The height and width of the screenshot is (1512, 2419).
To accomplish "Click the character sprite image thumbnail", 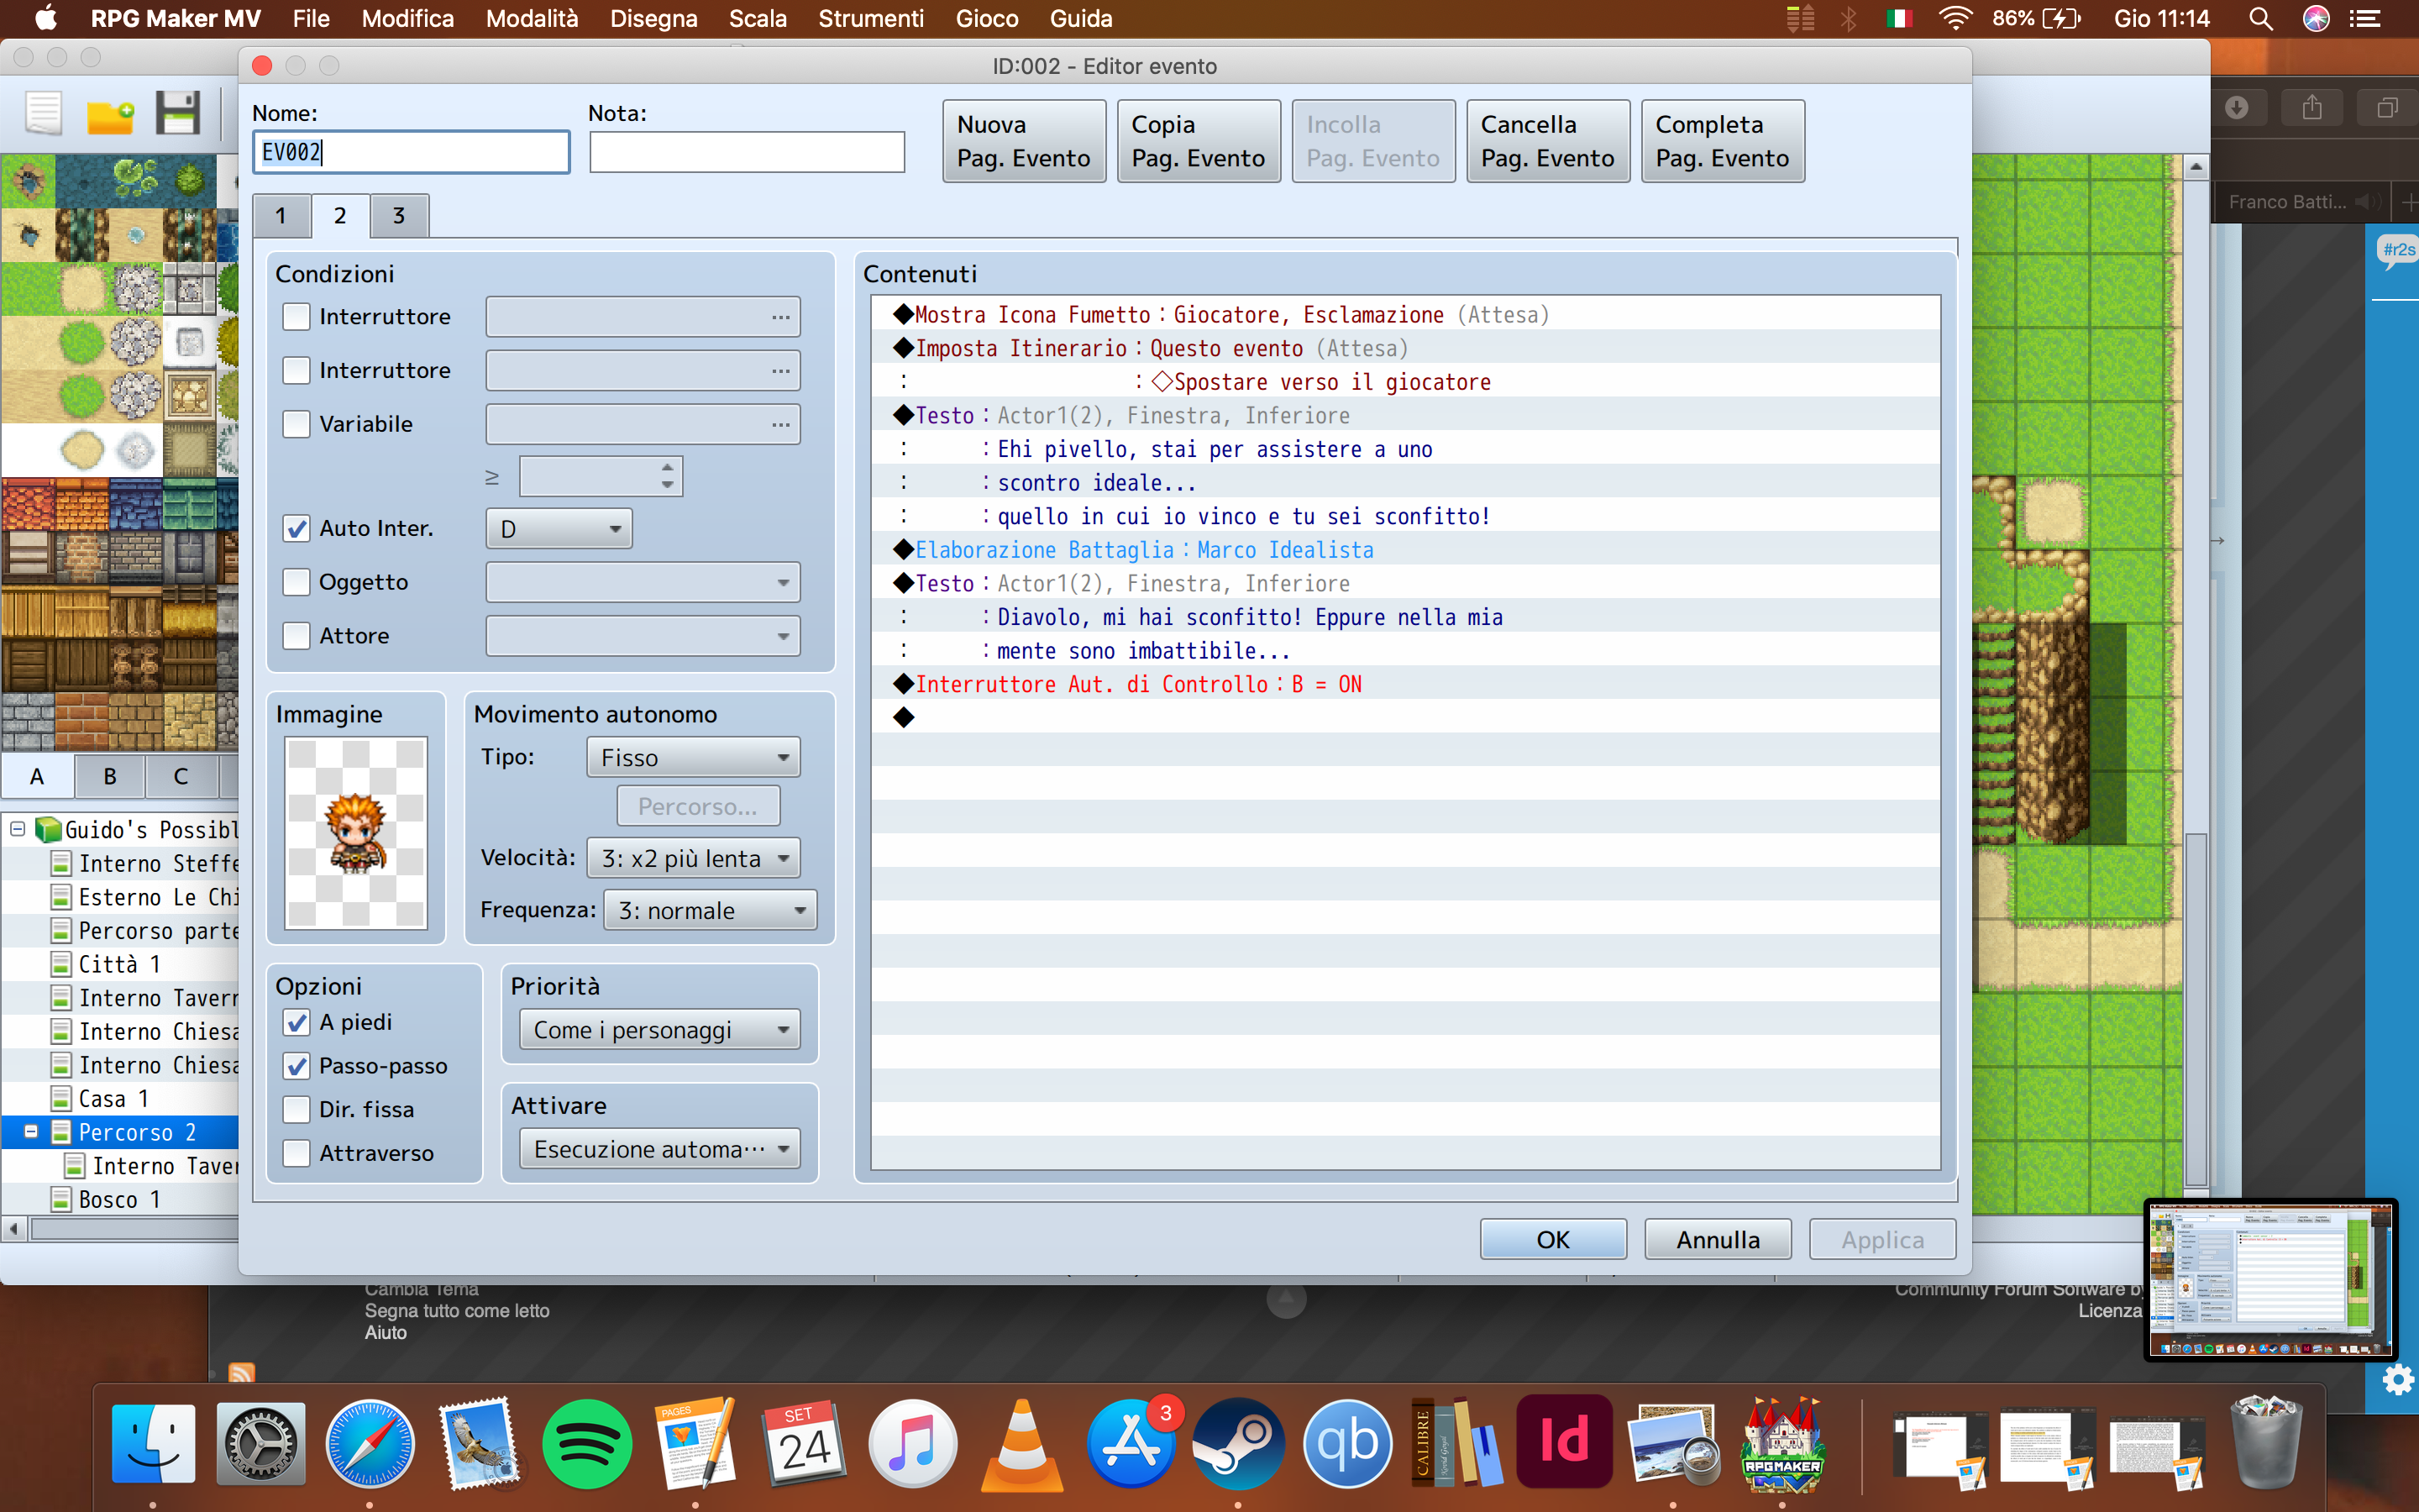I will coord(356,833).
